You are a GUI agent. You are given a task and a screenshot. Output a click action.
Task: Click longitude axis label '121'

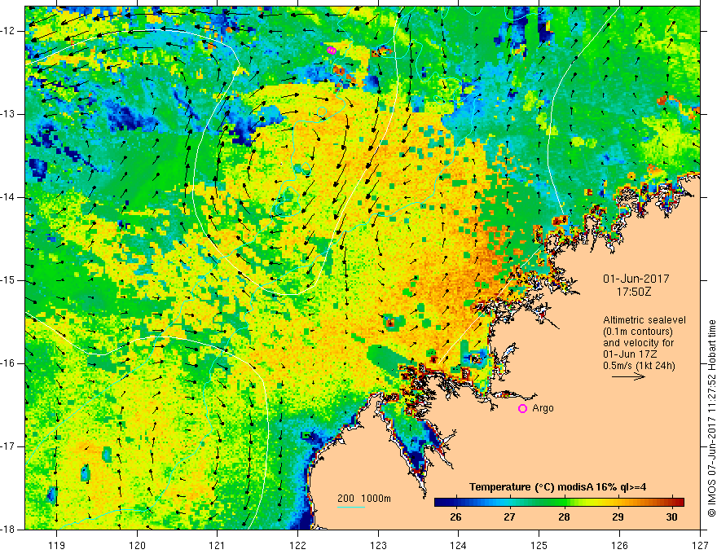pos(218,545)
